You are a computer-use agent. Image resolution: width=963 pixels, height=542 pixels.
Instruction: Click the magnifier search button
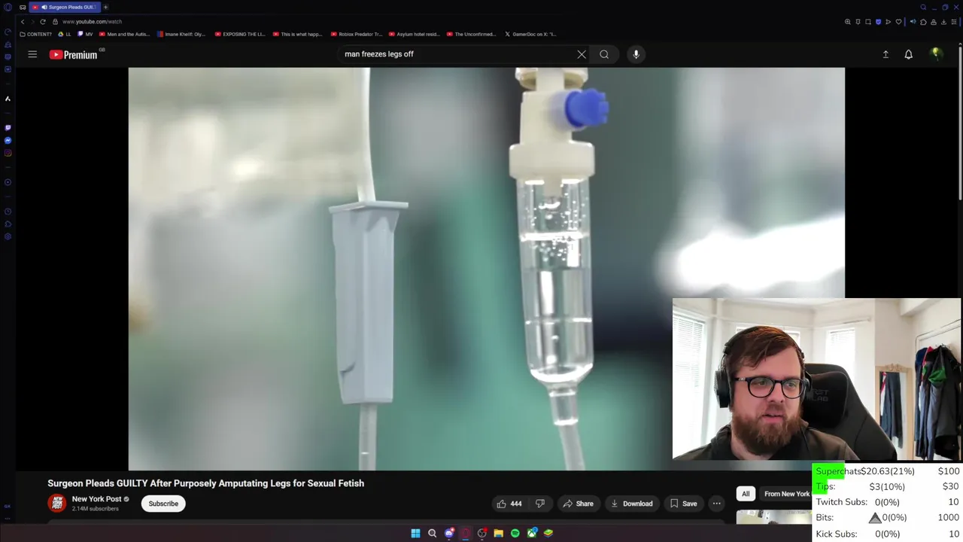point(604,54)
